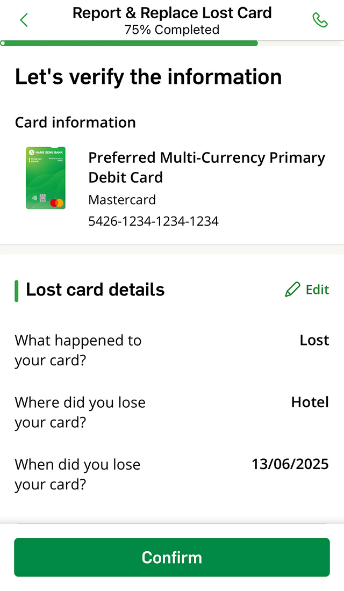This screenshot has height=591, width=344.
Task: Tap the 'Lost card details' heading
Action: [95, 290]
